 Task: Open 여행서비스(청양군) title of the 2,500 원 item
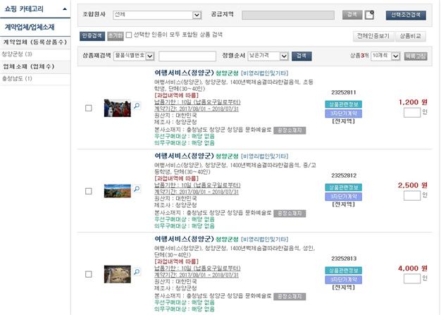pos(184,156)
